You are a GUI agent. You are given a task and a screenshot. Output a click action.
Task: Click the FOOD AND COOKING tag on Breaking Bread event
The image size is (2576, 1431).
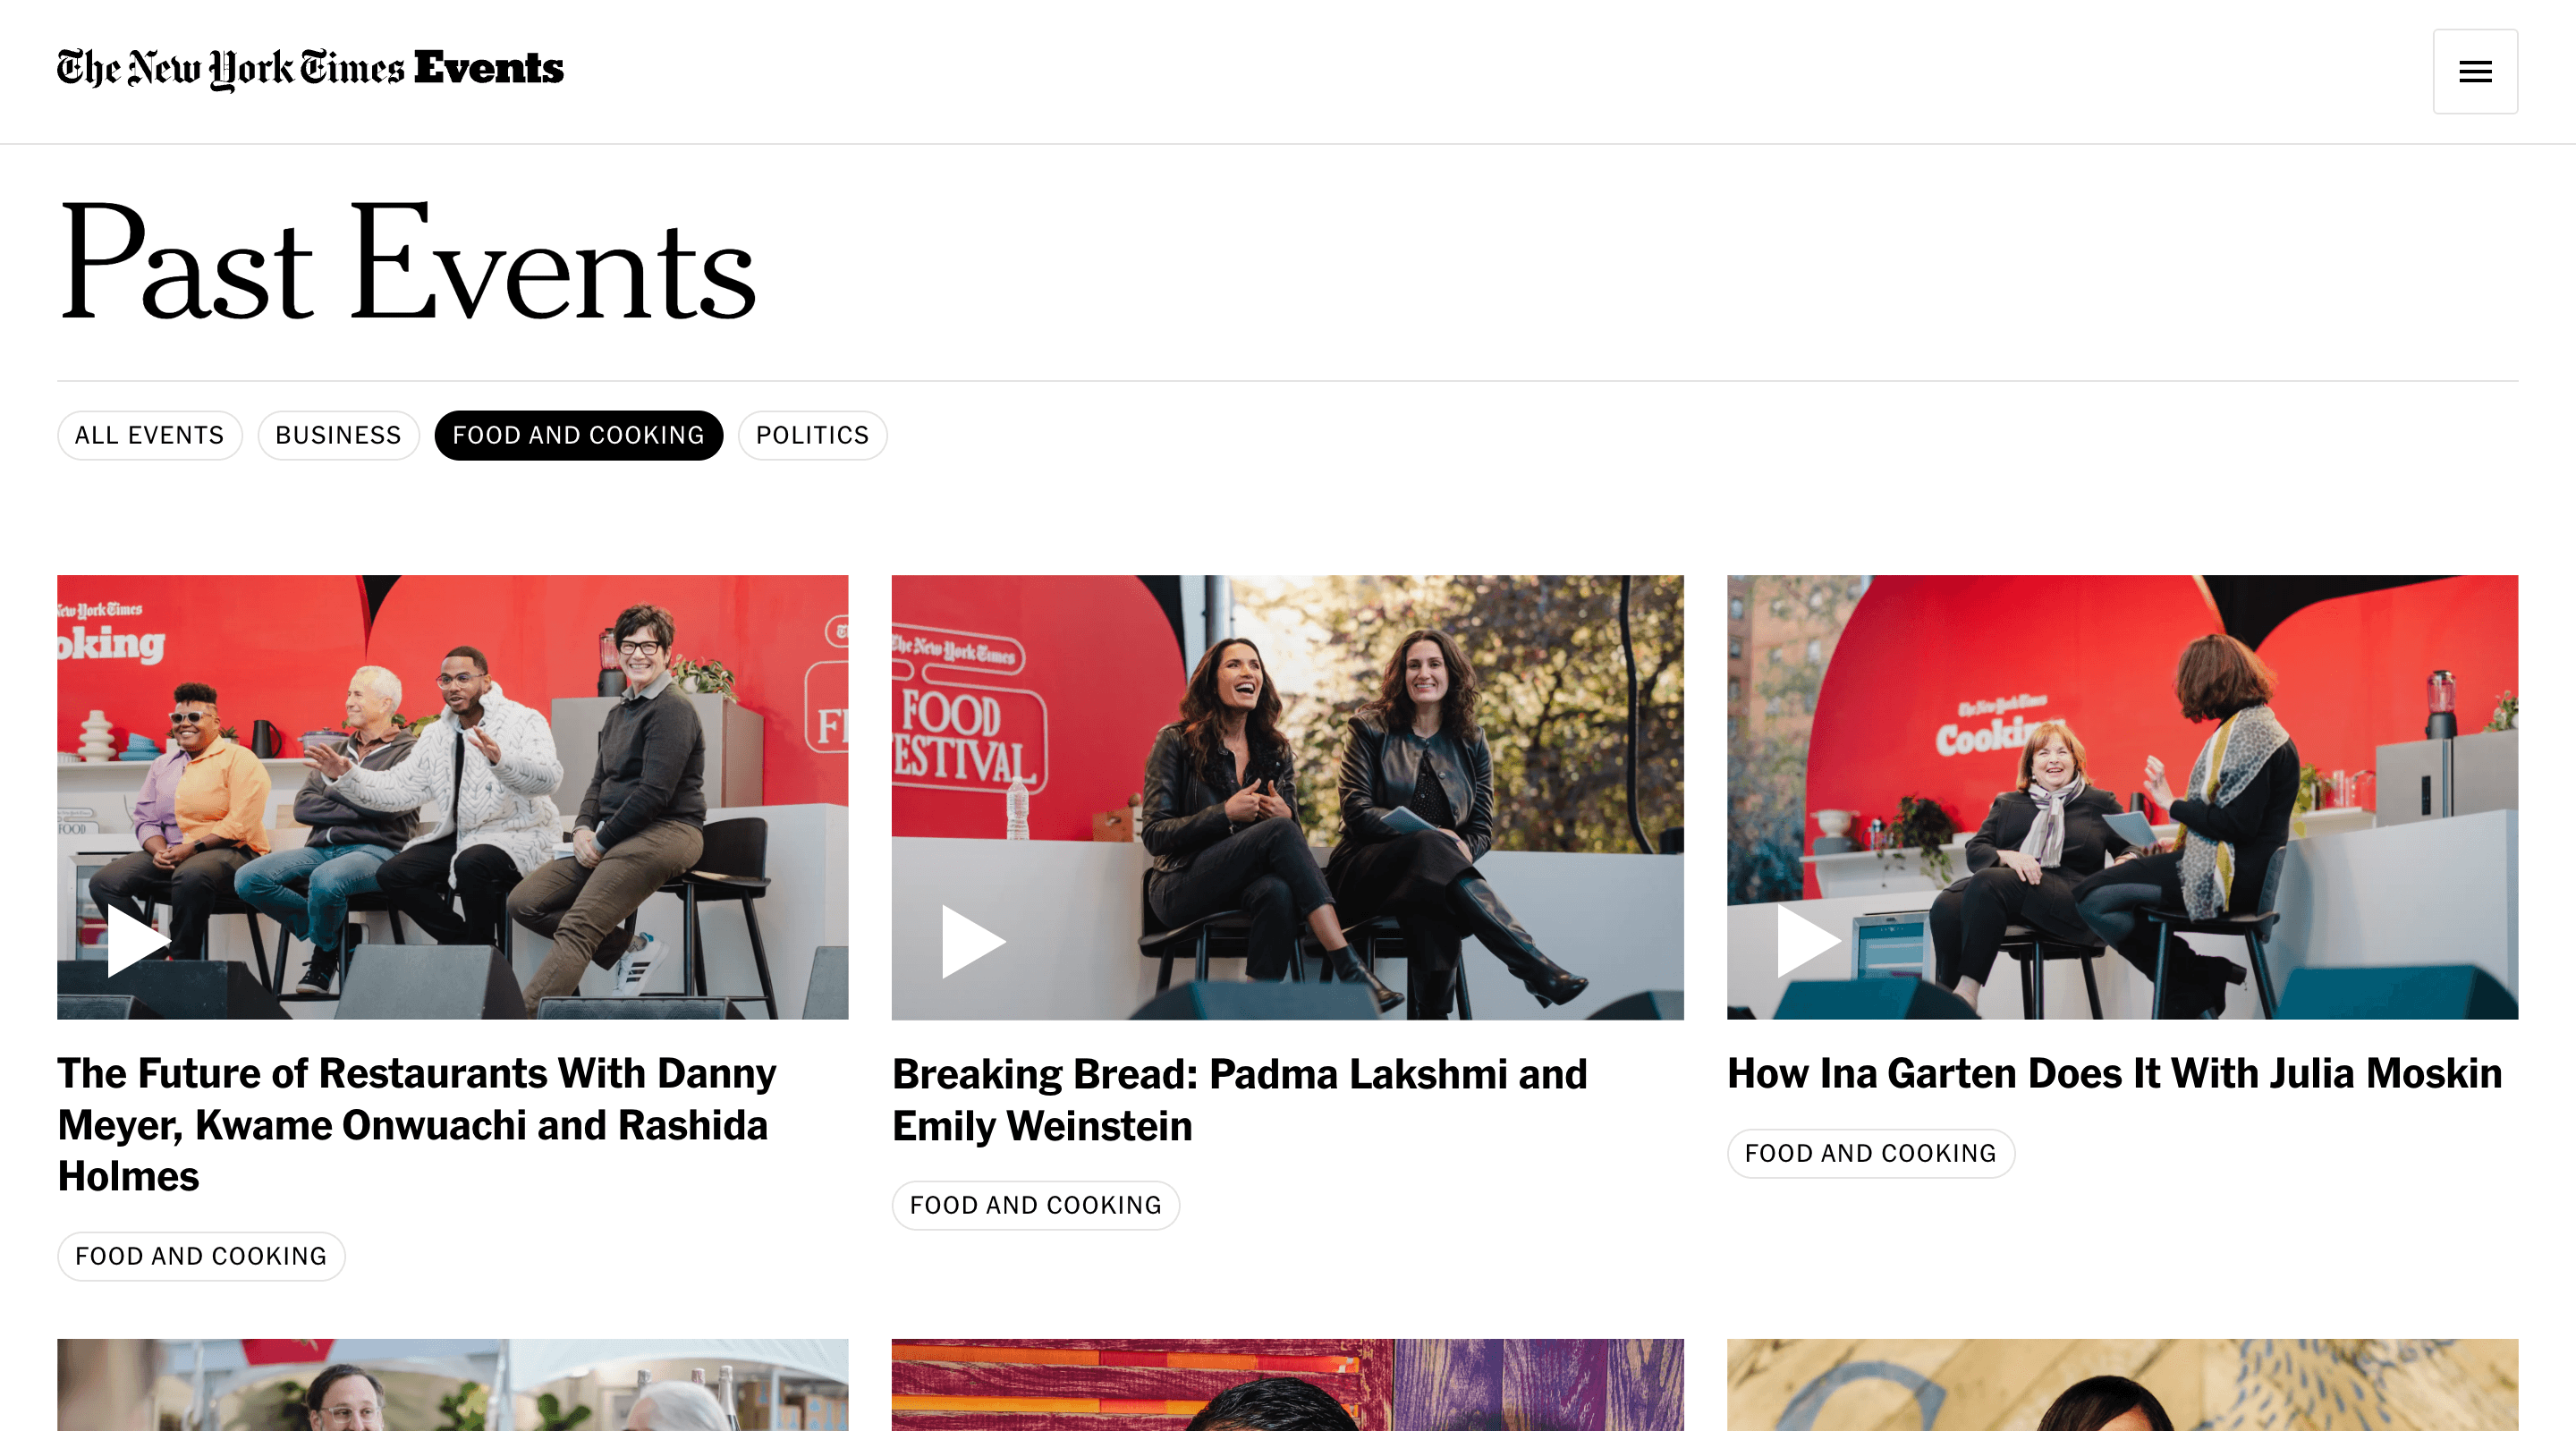1036,1206
